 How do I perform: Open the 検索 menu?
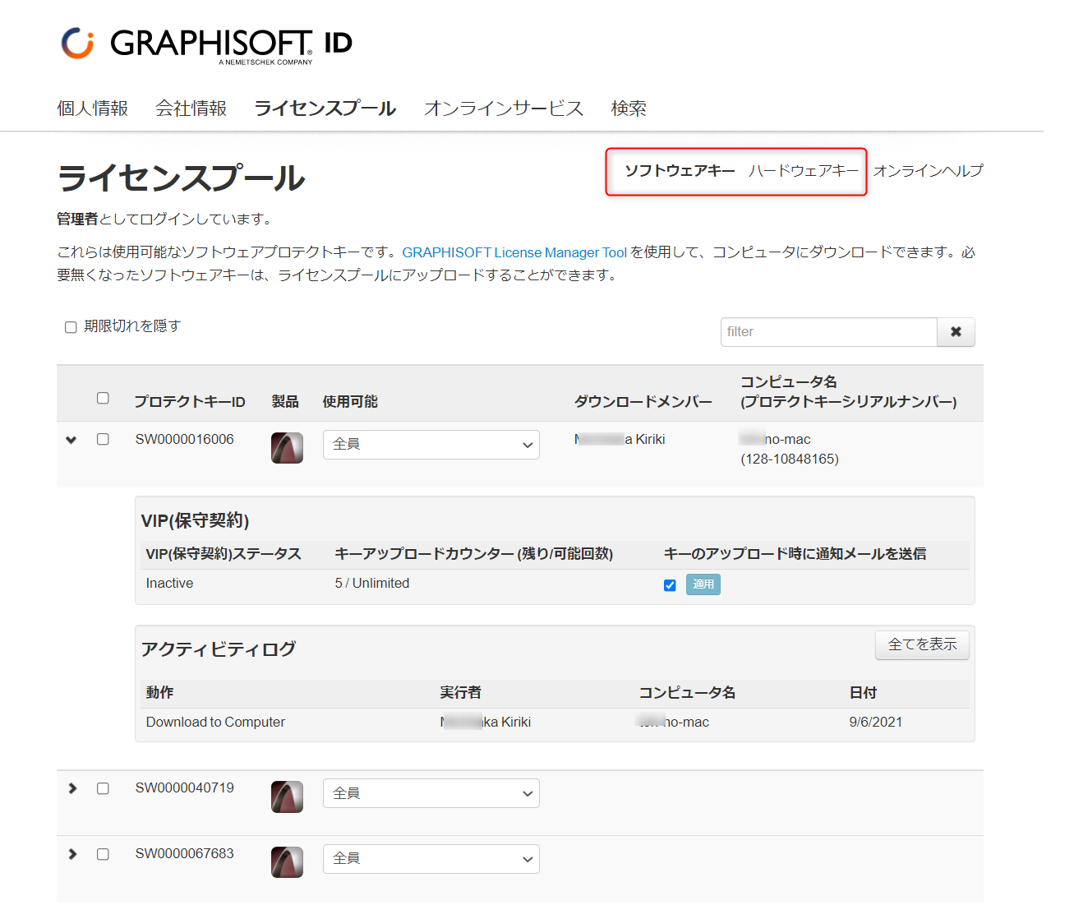coord(629,109)
